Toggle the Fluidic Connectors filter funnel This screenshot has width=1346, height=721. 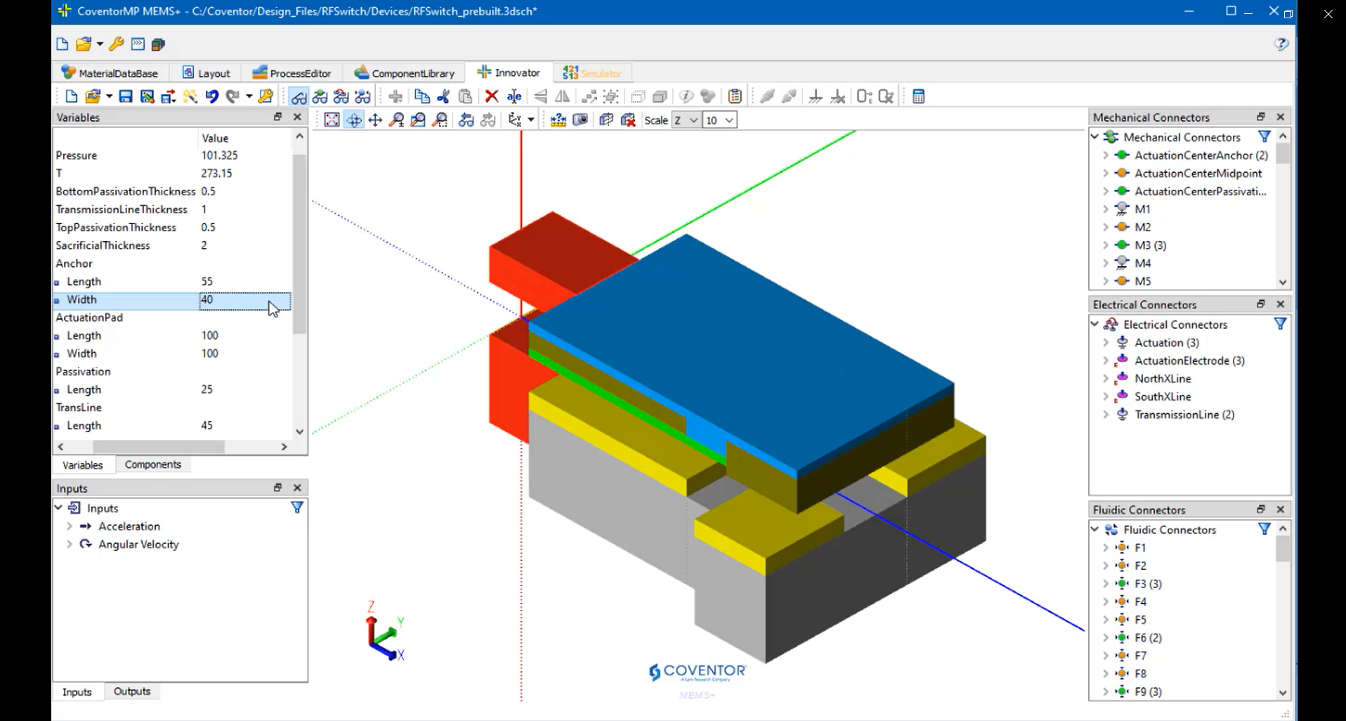point(1264,529)
